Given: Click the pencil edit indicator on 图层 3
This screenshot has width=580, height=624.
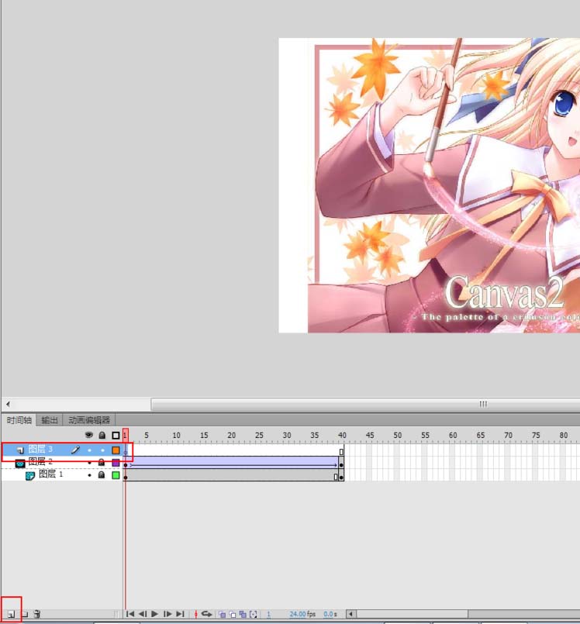Looking at the screenshot, I should tap(75, 450).
